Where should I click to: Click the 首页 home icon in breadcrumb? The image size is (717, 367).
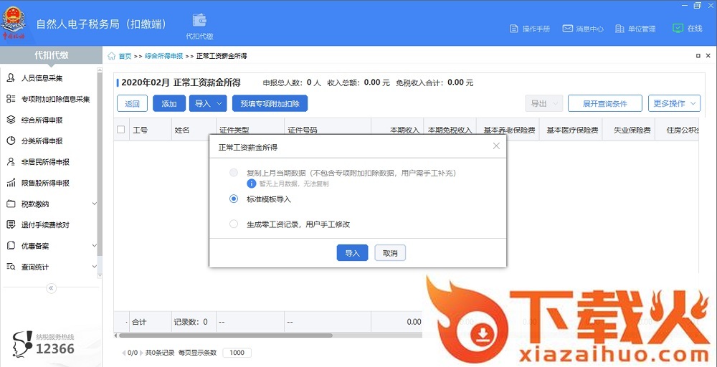(112, 56)
